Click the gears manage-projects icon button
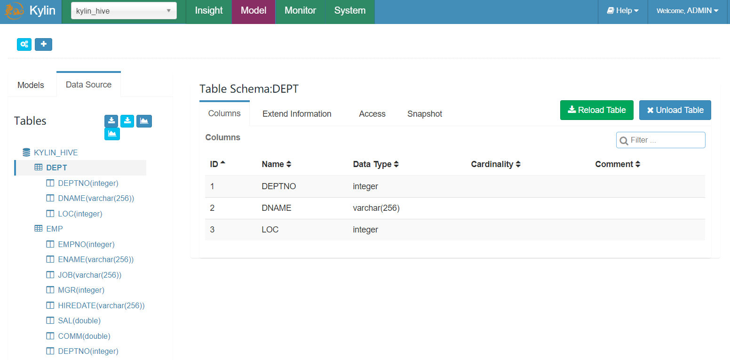The width and height of the screenshot is (730, 360). click(x=24, y=44)
